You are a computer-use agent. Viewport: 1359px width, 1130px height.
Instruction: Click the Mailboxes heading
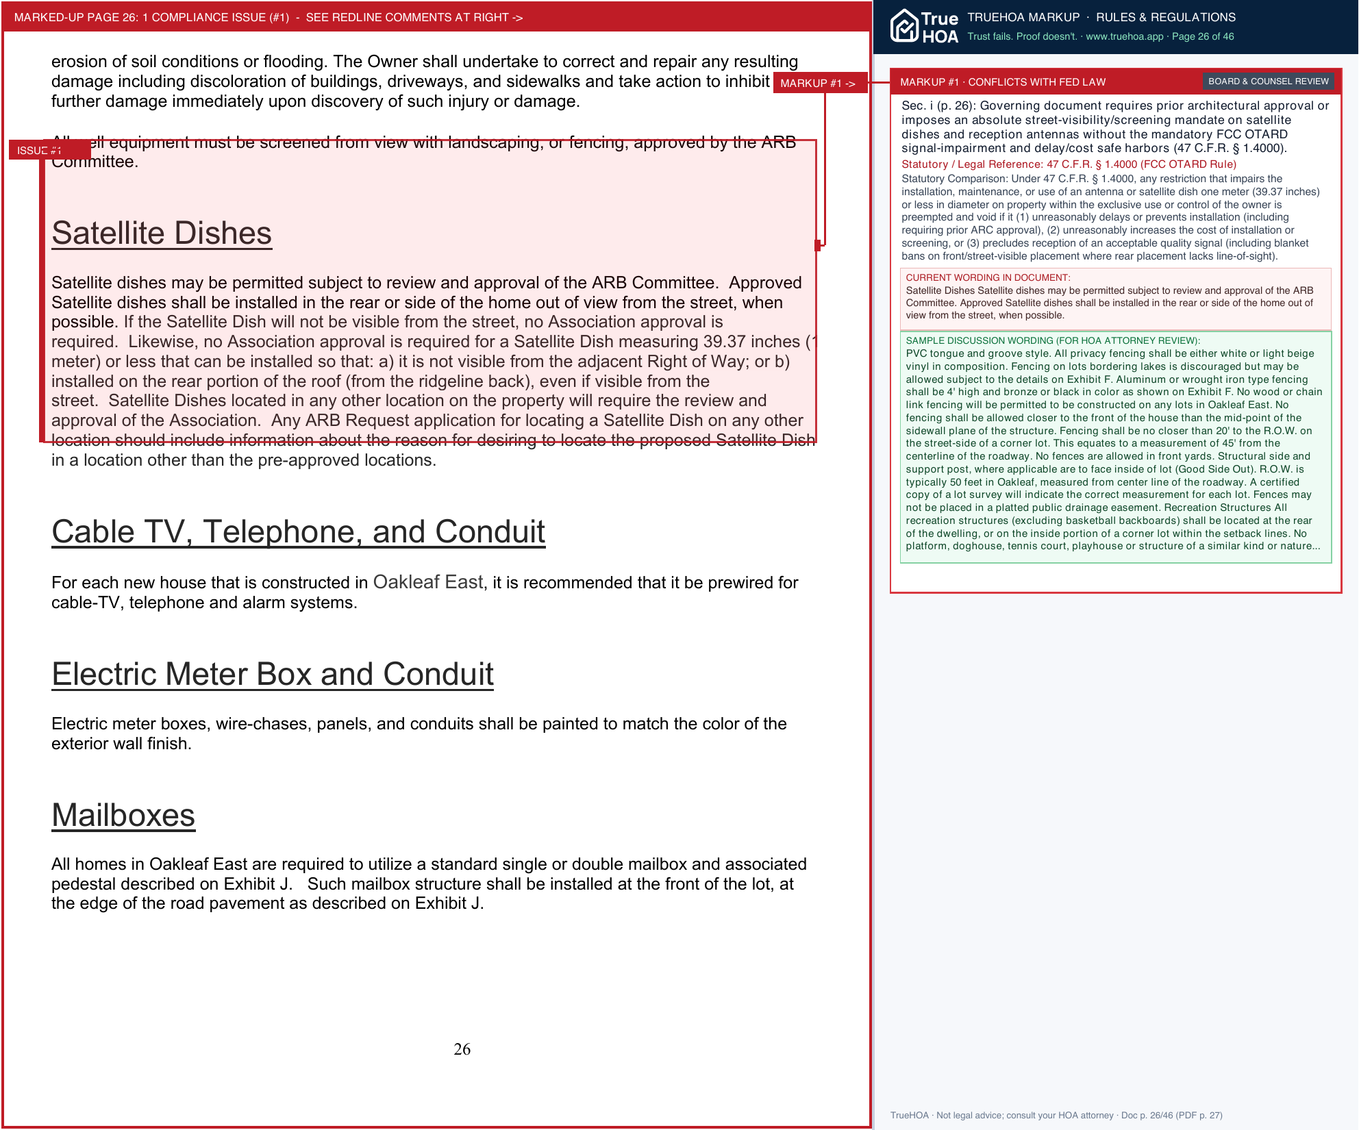pyautogui.click(x=123, y=816)
